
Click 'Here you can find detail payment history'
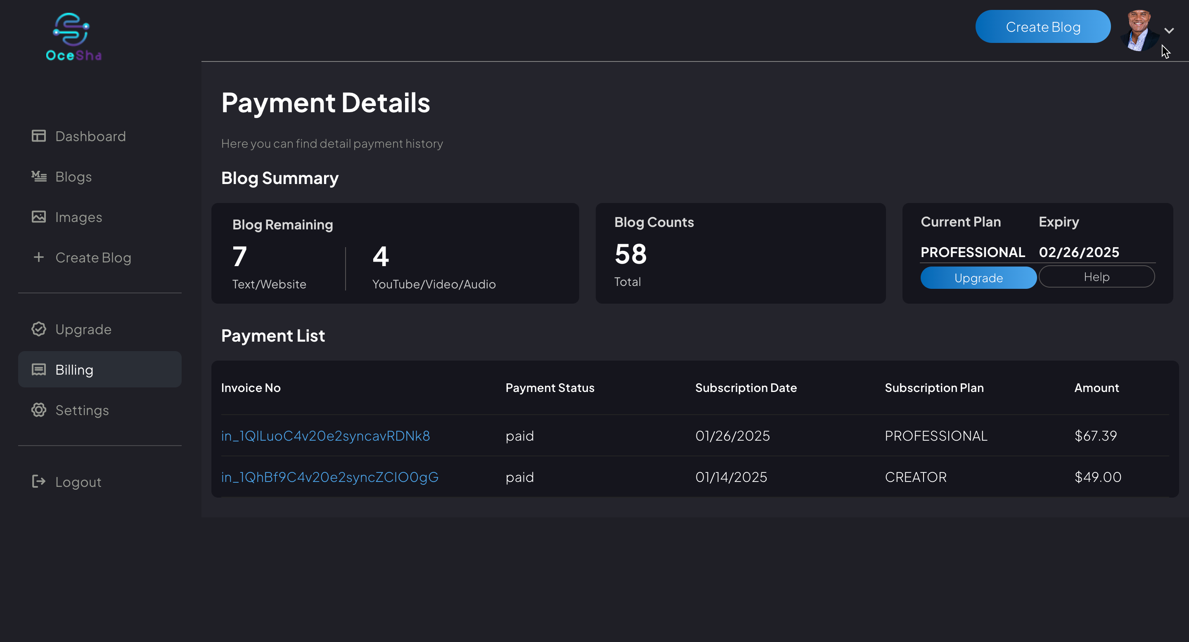click(x=332, y=144)
